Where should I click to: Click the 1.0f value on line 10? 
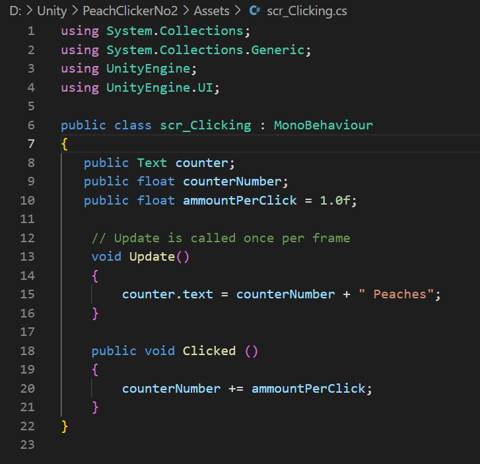tap(335, 201)
